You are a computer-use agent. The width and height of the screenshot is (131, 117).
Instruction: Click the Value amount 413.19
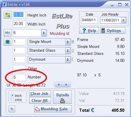pyautogui.click(x=119, y=93)
